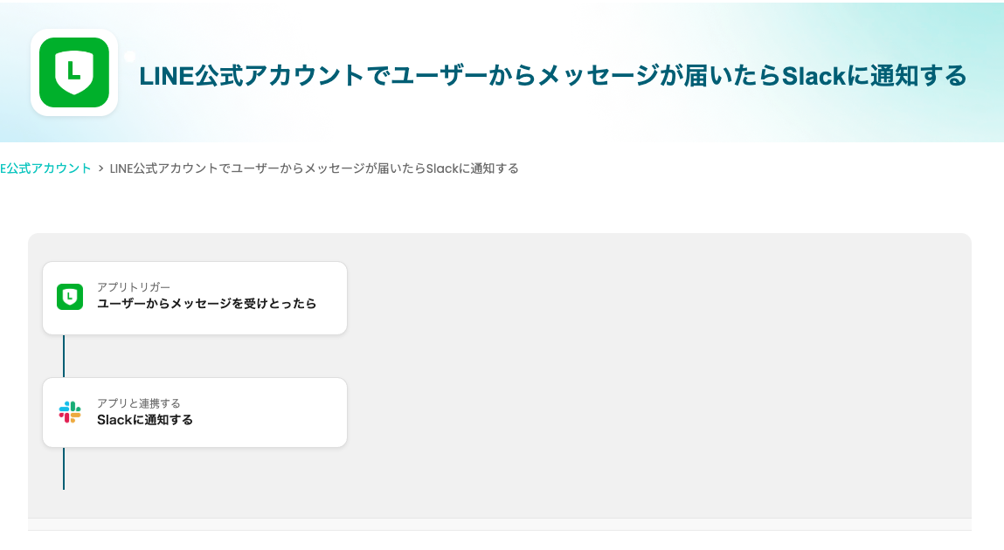Open the ユーザーからメッセージを受けとったら trigger step

pos(206,304)
